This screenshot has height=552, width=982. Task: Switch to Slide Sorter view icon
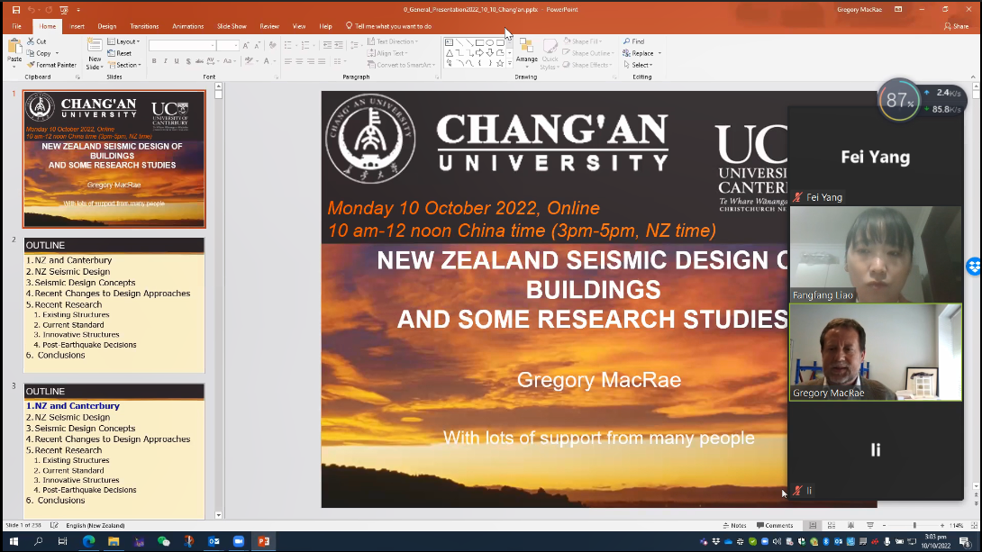831,525
